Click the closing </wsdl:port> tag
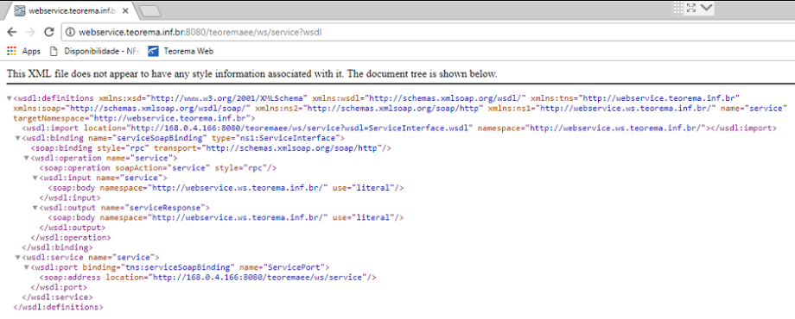795x319 pixels. pyautogui.click(x=59, y=287)
